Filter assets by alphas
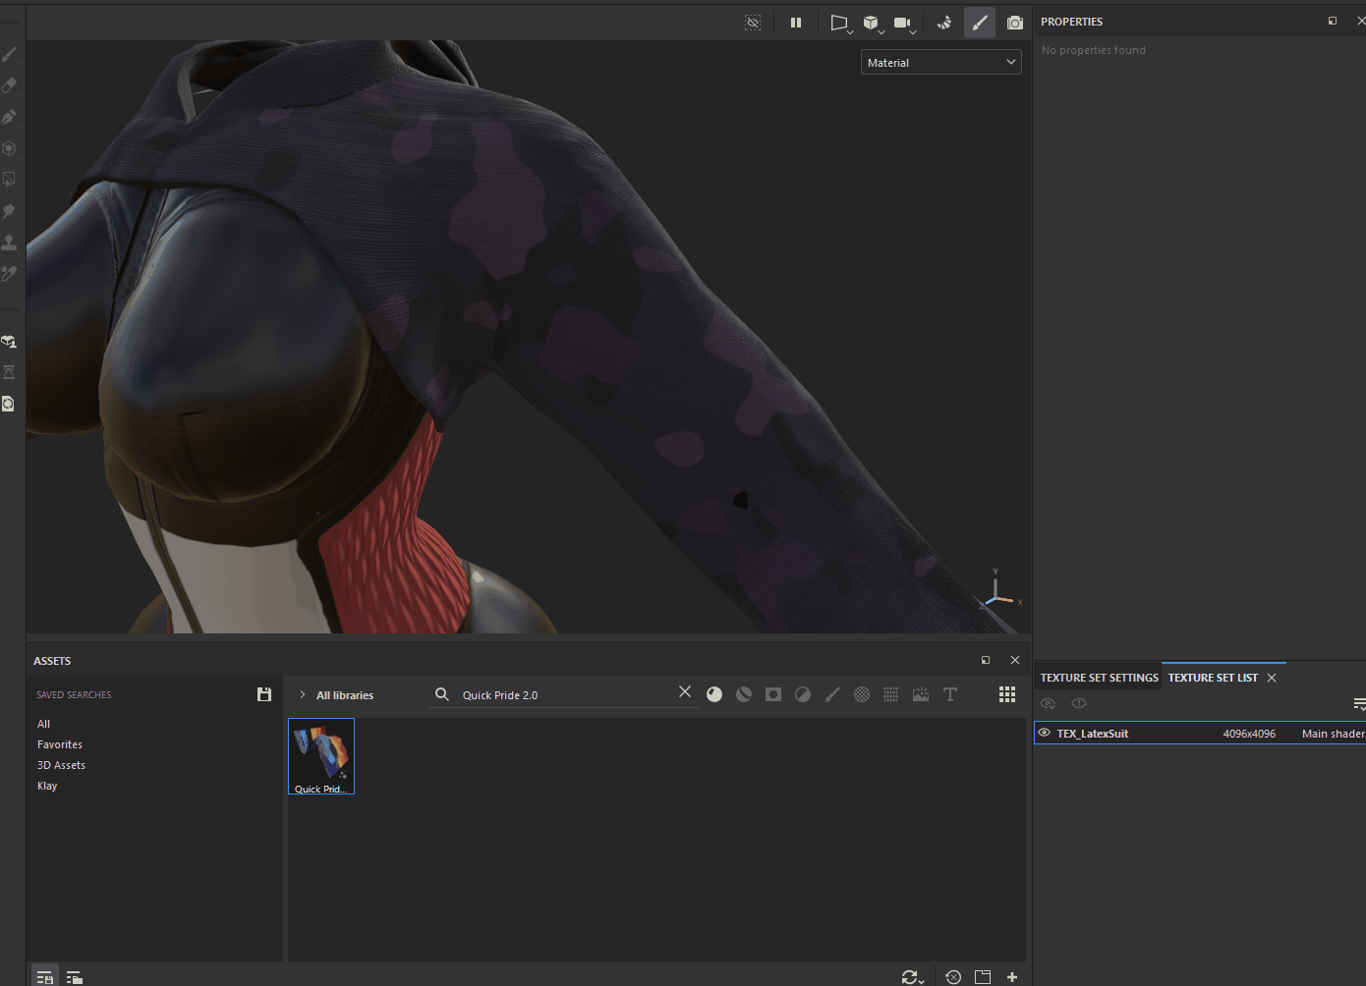The width and height of the screenshot is (1366, 986). [862, 694]
